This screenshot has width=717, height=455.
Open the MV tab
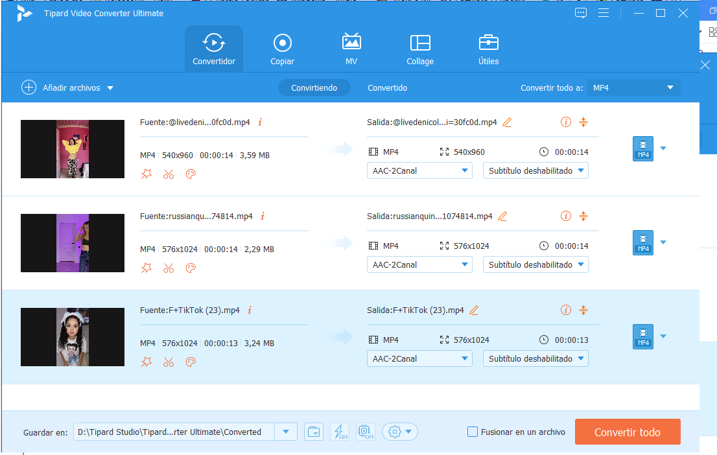coord(351,49)
